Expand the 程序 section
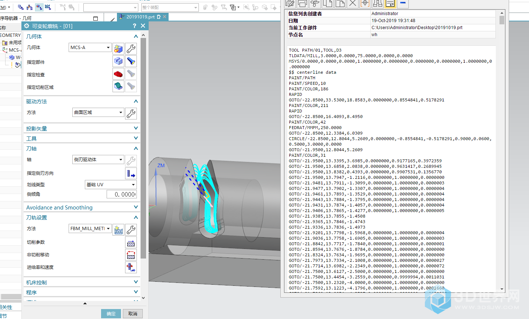 (136, 292)
